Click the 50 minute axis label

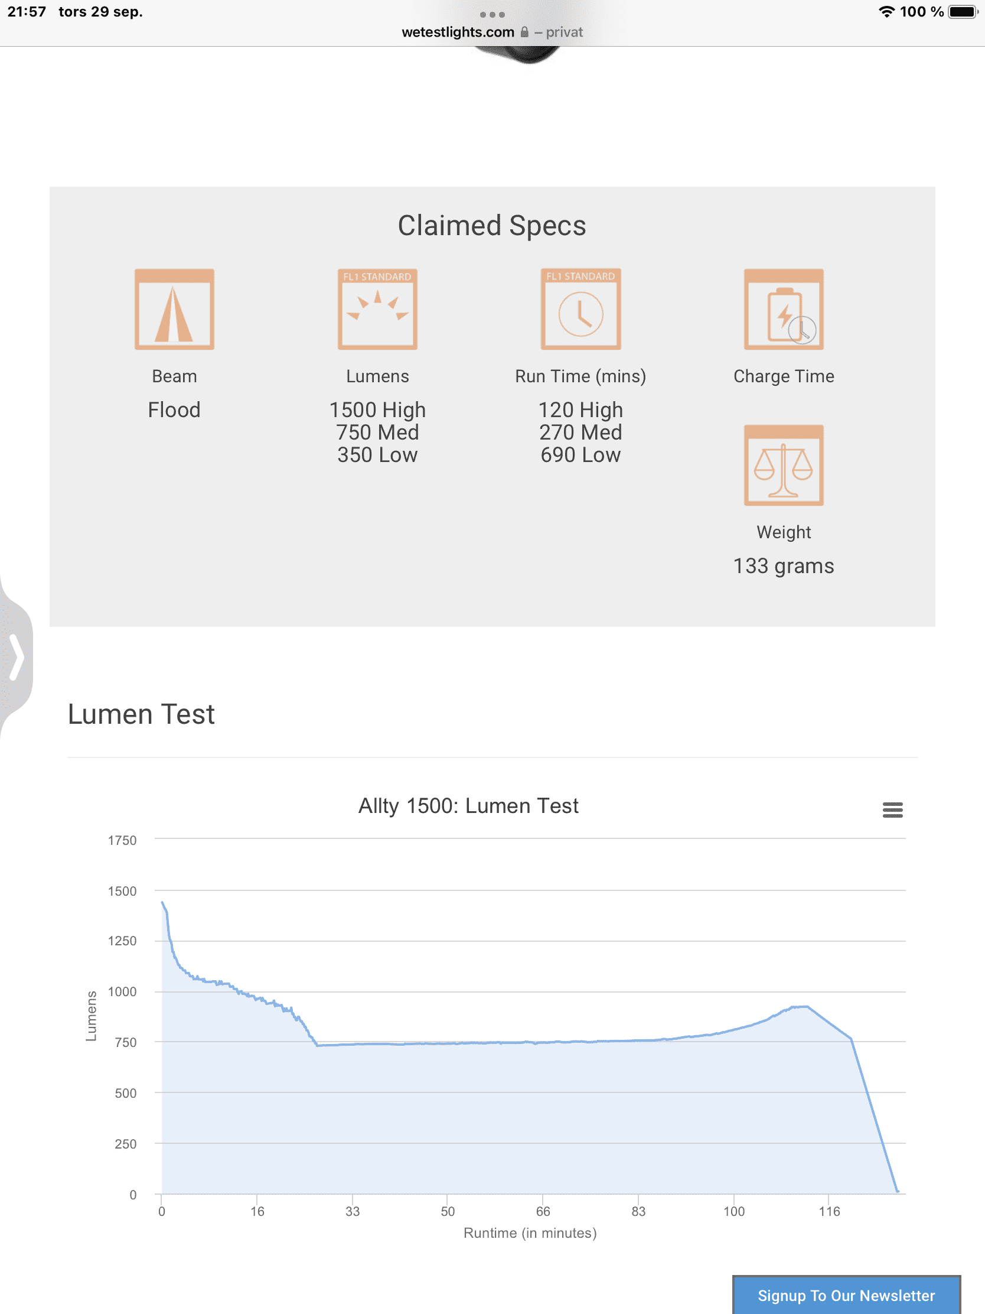tap(448, 1211)
